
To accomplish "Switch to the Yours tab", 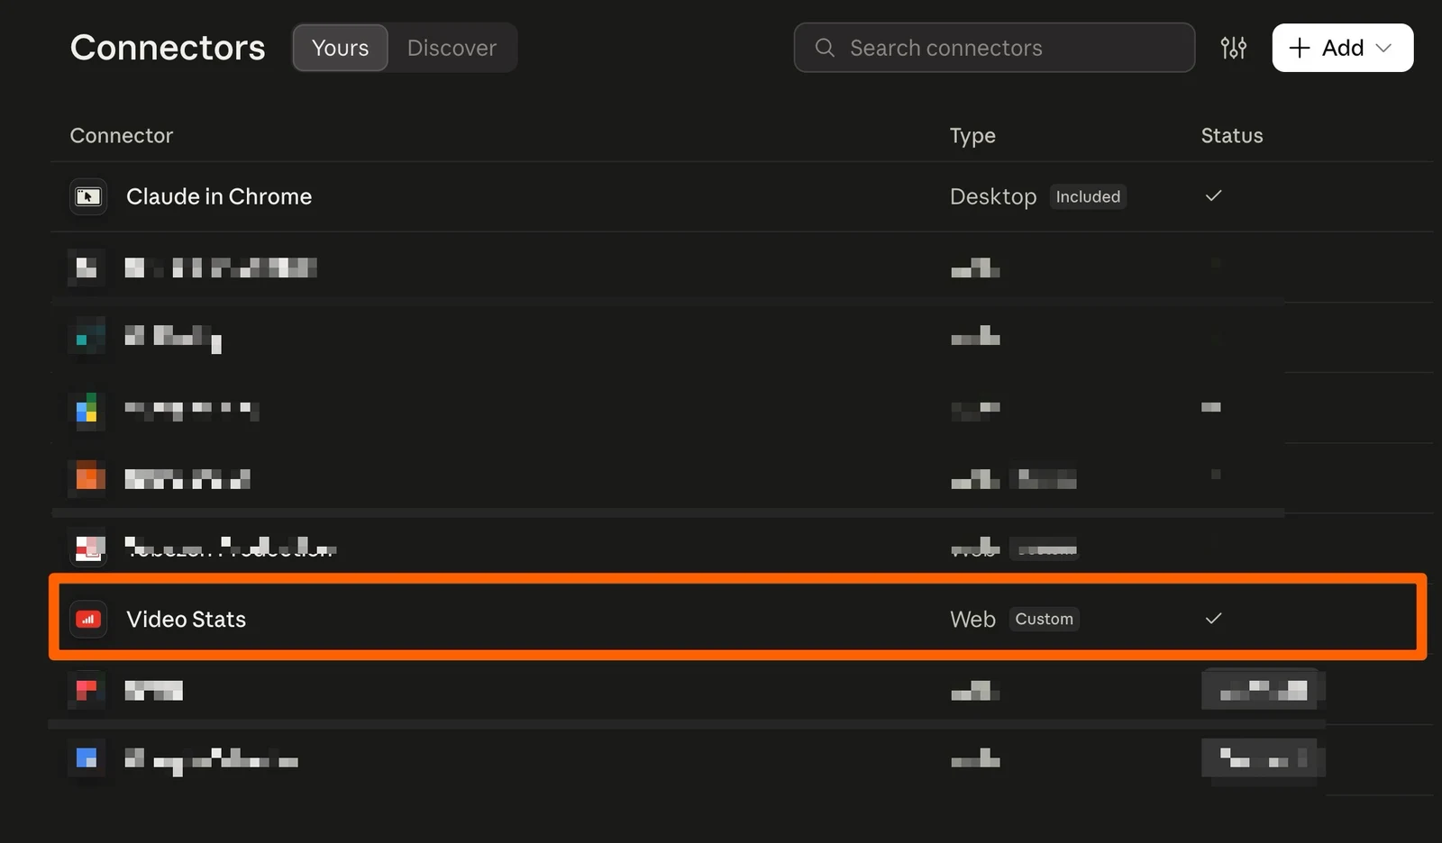I will click(x=340, y=48).
